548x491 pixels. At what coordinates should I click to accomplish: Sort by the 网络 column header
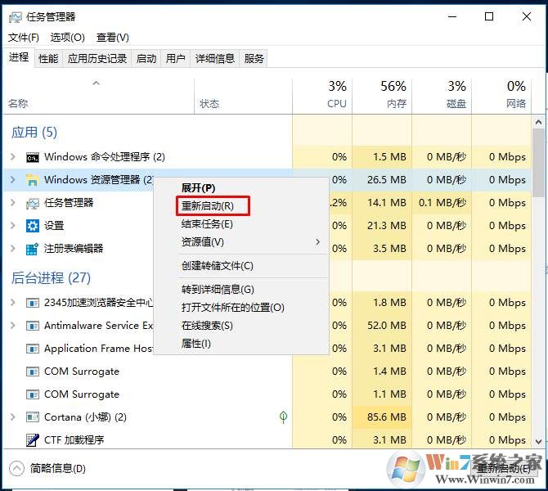pos(501,95)
